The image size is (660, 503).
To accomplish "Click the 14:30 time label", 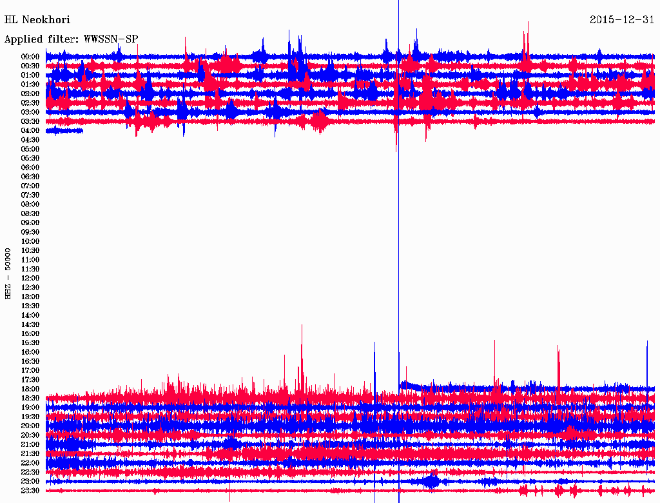I will pyautogui.click(x=30, y=324).
